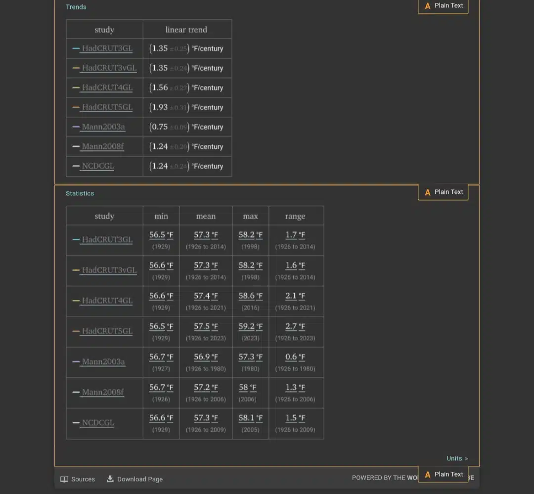The image size is (534, 494).
Task: Click the 57.4 °F mean for HadCRUT4GL
Action: [206, 296]
